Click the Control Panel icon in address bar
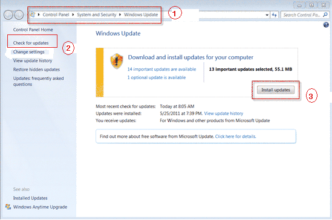The width and height of the screenshot is (332, 220). (33, 15)
